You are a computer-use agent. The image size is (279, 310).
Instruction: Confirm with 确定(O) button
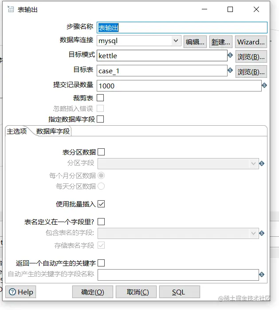click(x=93, y=292)
